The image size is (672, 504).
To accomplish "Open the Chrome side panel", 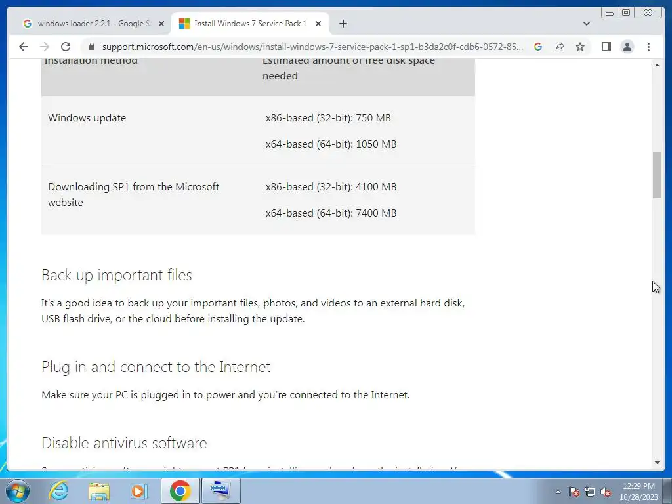I will click(x=606, y=47).
